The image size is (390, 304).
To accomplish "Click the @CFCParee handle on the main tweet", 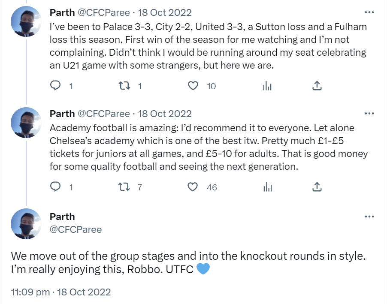I will click(x=76, y=230).
